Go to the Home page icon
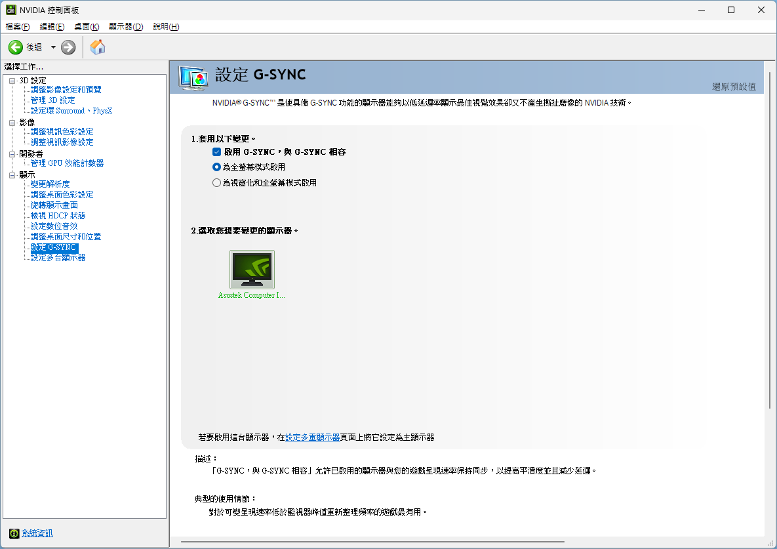The image size is (777, 549). coord(98,47)
